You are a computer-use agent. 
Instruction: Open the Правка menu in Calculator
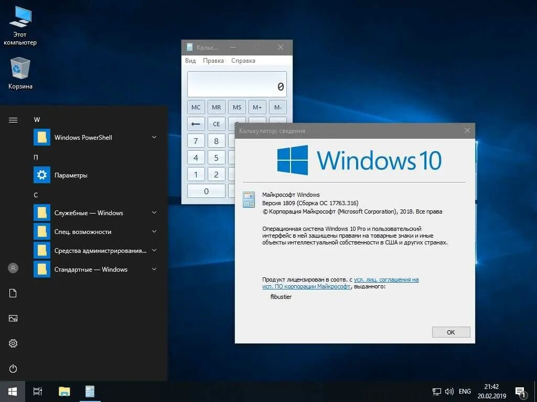[213, 60]
